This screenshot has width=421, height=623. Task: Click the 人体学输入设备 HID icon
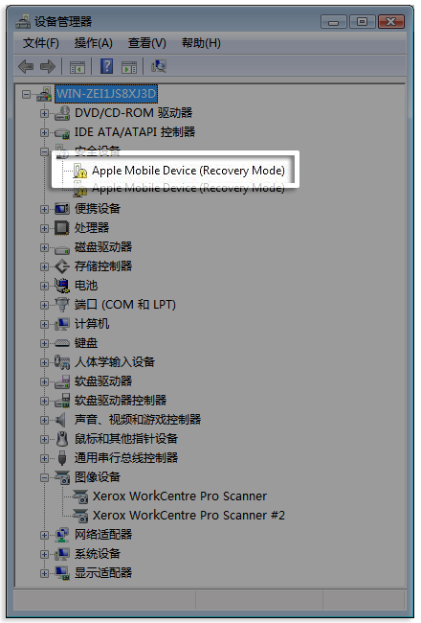(x=62, y=362)
